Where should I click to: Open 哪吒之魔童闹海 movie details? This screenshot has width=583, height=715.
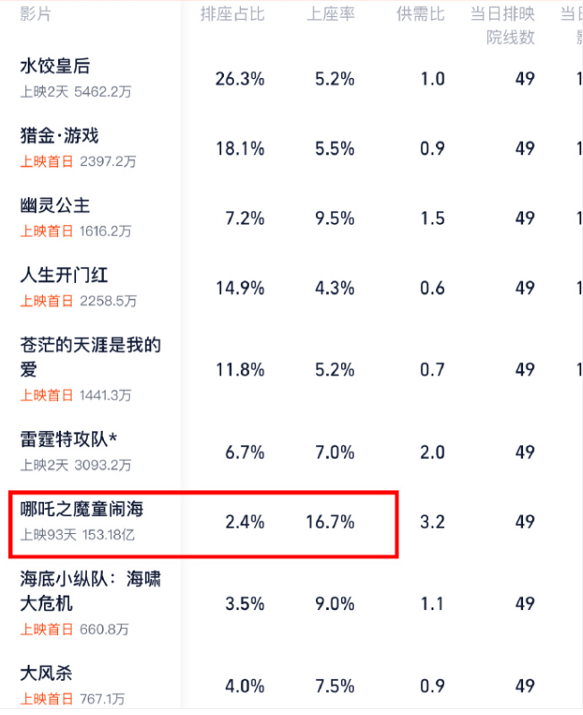[81, 511]
